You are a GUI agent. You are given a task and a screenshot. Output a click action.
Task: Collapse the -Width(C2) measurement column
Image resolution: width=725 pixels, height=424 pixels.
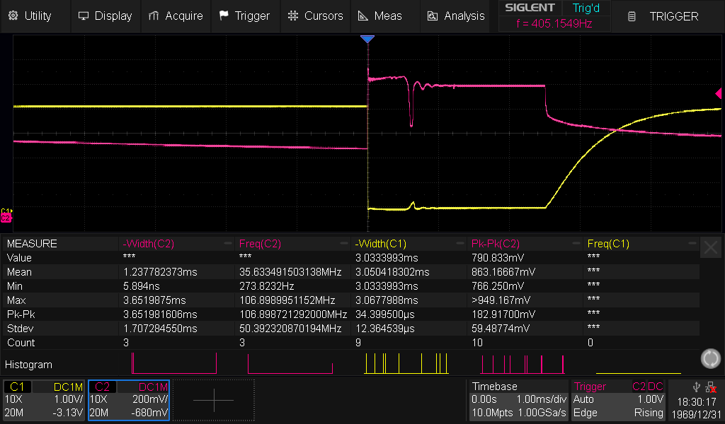click(227, 244)
